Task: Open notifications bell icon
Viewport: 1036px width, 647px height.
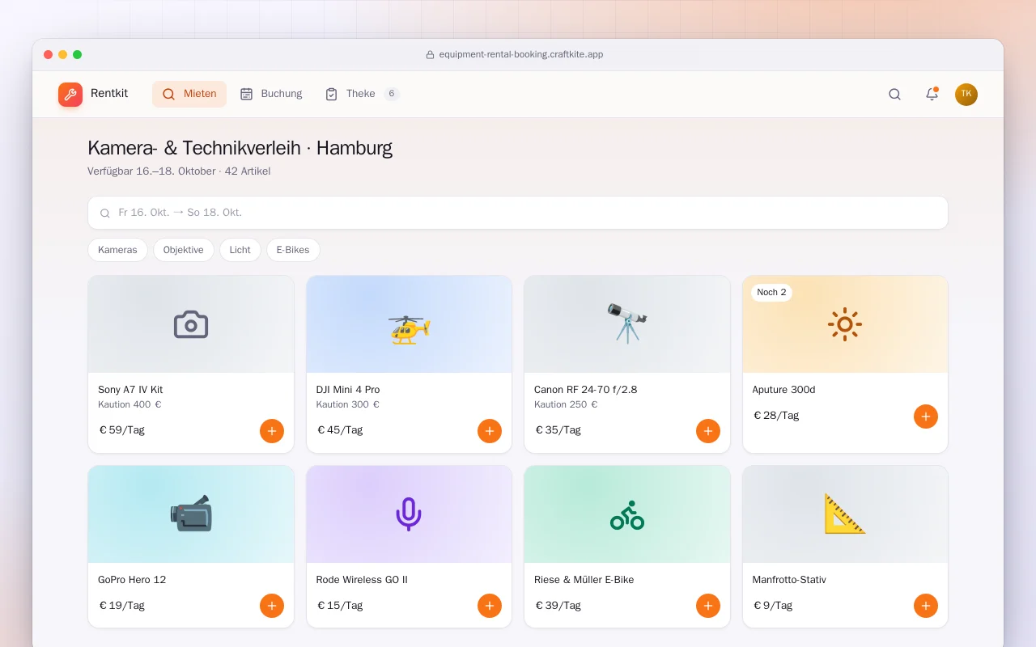Action: [x=932, y=94]
